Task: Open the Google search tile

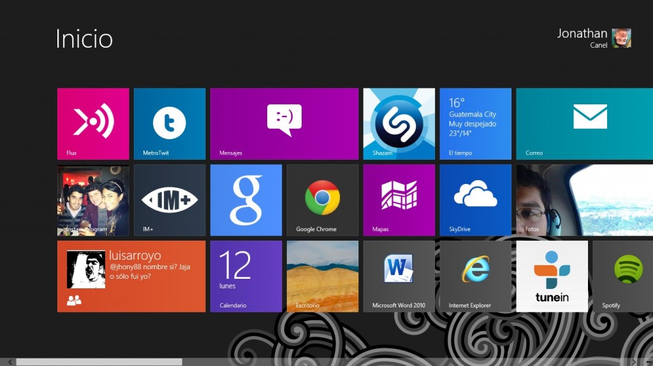Action: 246,200
